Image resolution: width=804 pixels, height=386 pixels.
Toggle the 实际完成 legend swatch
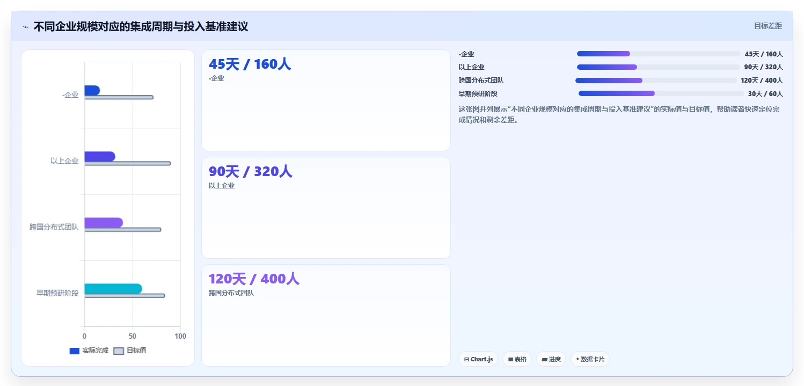(x=74, y=351)
